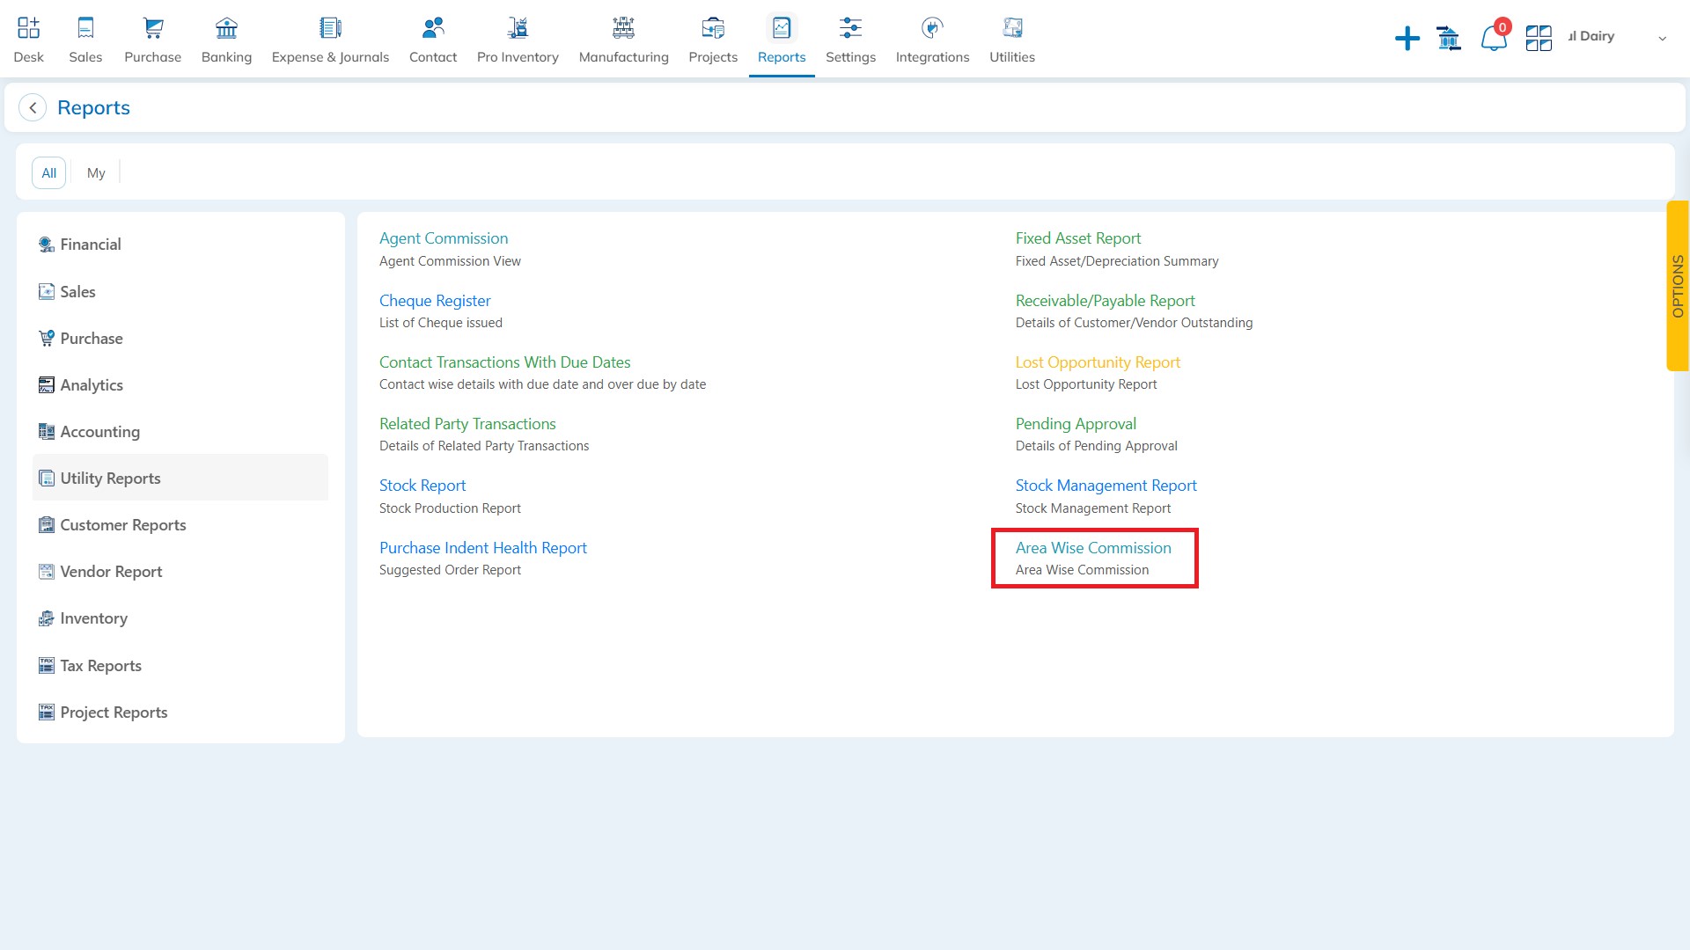1690x950 pixels.
Task: Open the Fixed Asset Report
Action: tap(1078, 238)
